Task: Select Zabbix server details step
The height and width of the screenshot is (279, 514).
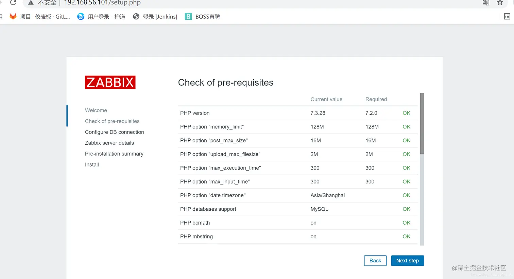Action: coord(109,143)
